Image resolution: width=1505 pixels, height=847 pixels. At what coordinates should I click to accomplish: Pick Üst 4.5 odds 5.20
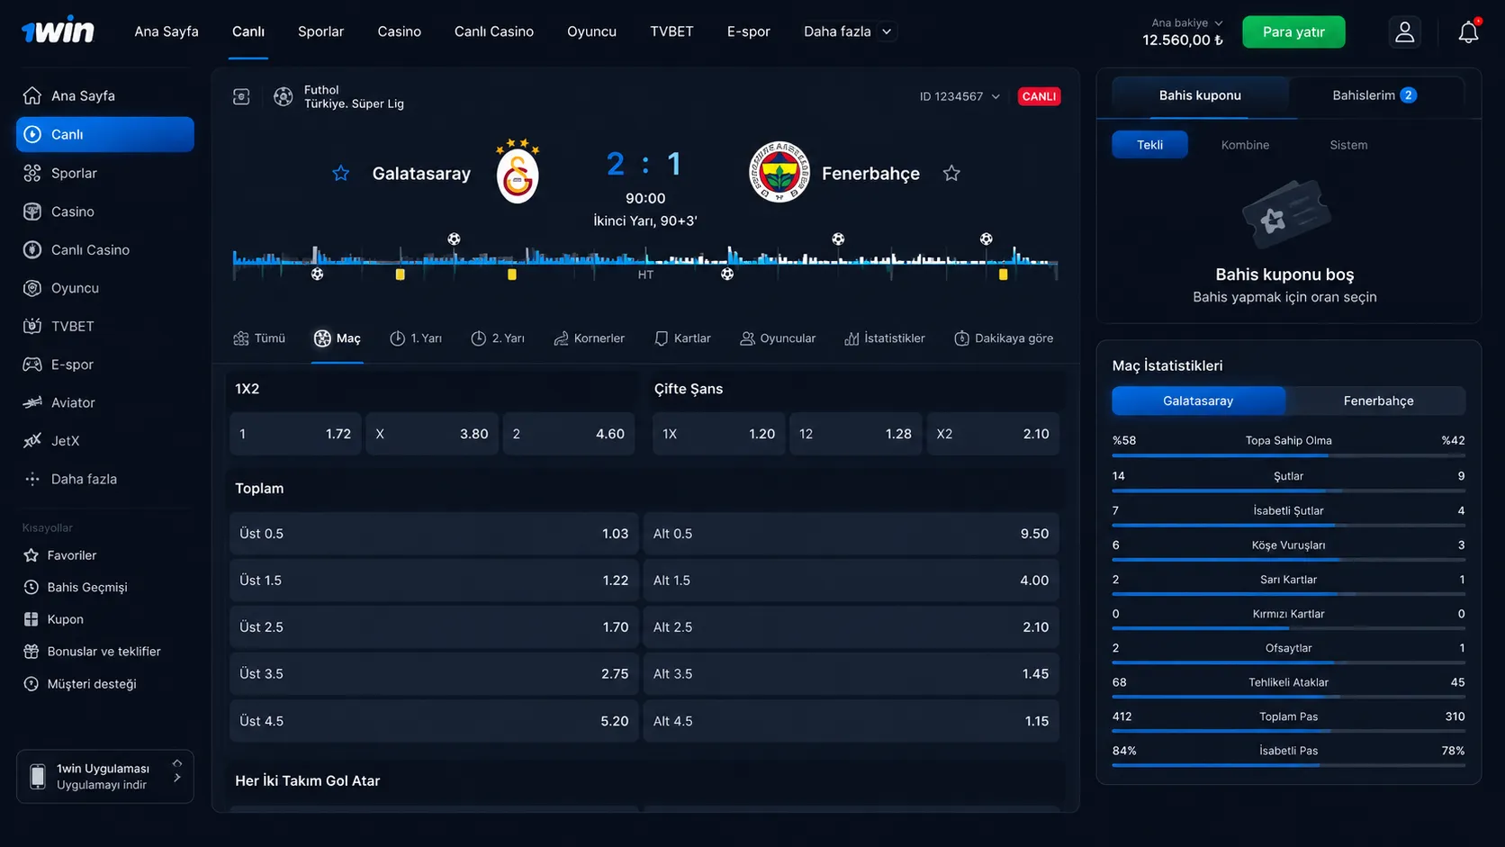[434, 721]
